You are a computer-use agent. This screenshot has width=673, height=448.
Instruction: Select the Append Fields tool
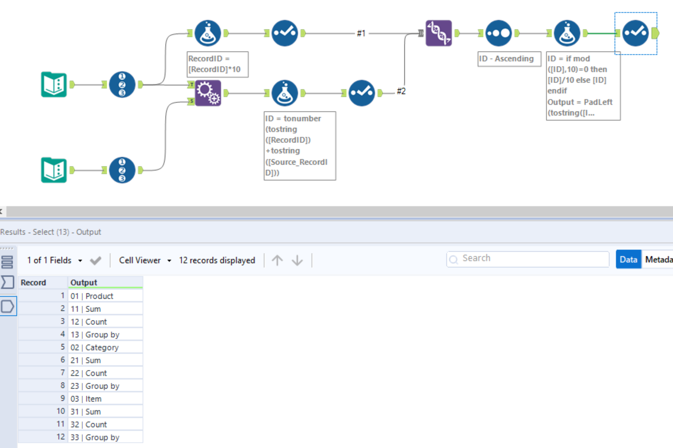coord(208,93)
